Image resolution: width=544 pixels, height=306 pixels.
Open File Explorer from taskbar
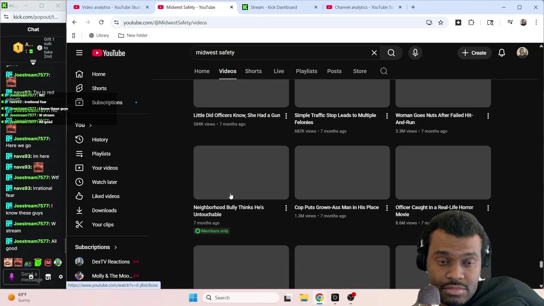click(x=303, y=297)
